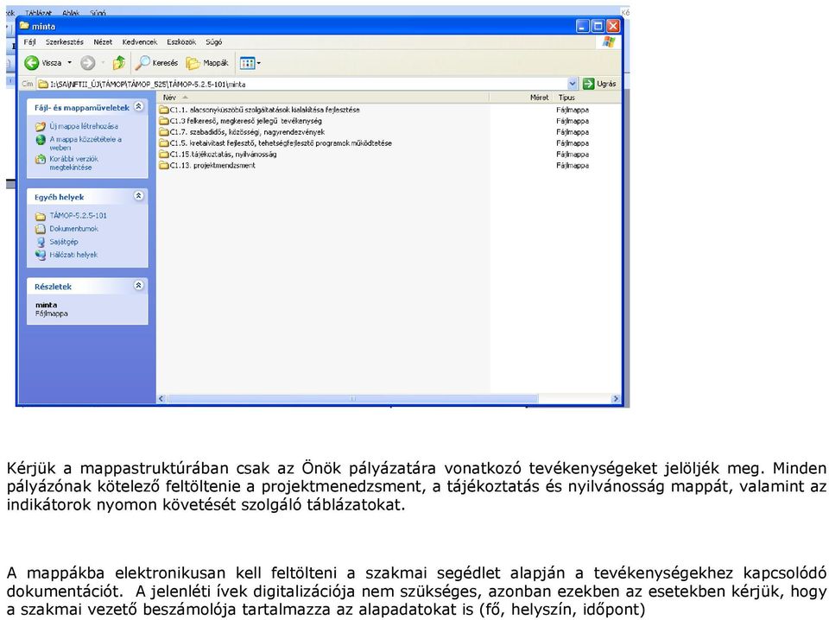The height and width of the screenshot is (620, 829).
Task: Open the Fájl menu
Action: coord(29,42)
